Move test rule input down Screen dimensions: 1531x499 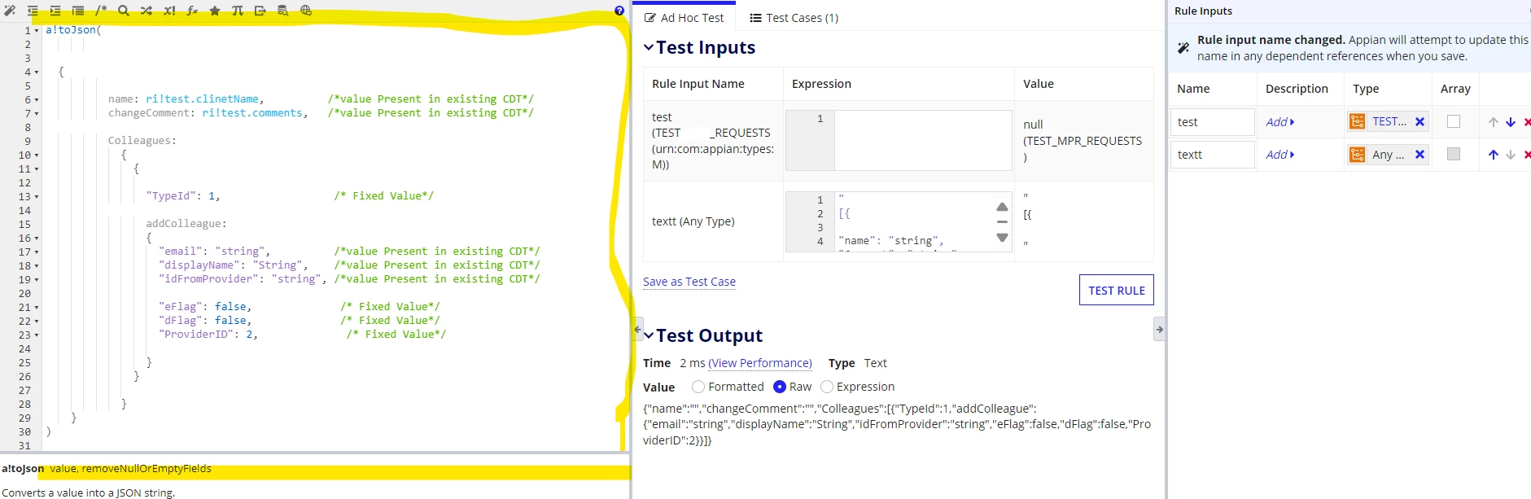coord(1511,122)
